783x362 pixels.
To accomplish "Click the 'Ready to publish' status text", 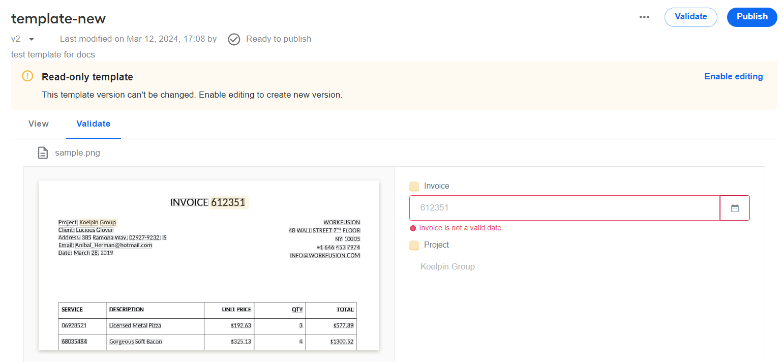I will tap(279, 39).
